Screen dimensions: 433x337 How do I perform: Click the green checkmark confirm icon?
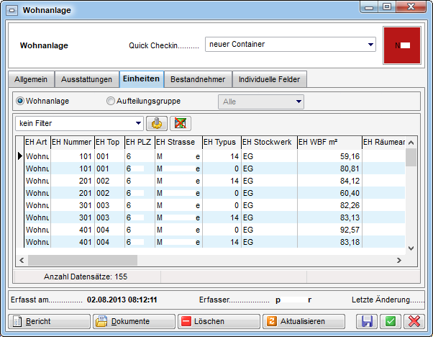click(x=391, y=321)
